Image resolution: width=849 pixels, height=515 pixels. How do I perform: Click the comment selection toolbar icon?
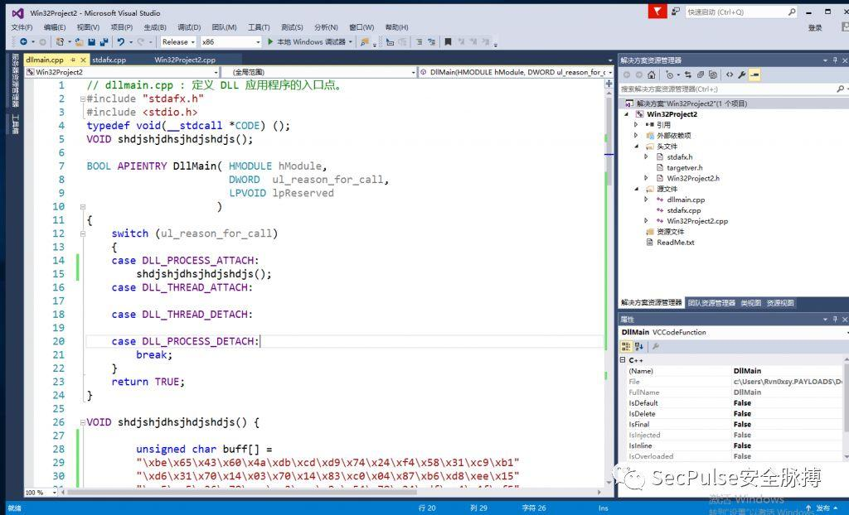pos(419,41)
